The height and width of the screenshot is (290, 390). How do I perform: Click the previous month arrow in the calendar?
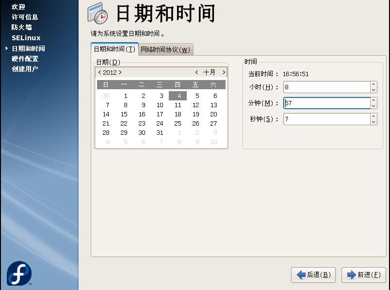[196, 72]
